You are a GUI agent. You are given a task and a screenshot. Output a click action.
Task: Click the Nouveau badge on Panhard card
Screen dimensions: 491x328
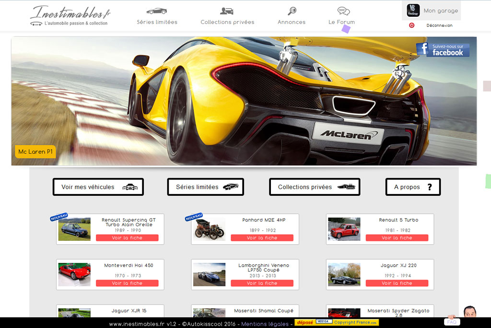tap(194, 217)
